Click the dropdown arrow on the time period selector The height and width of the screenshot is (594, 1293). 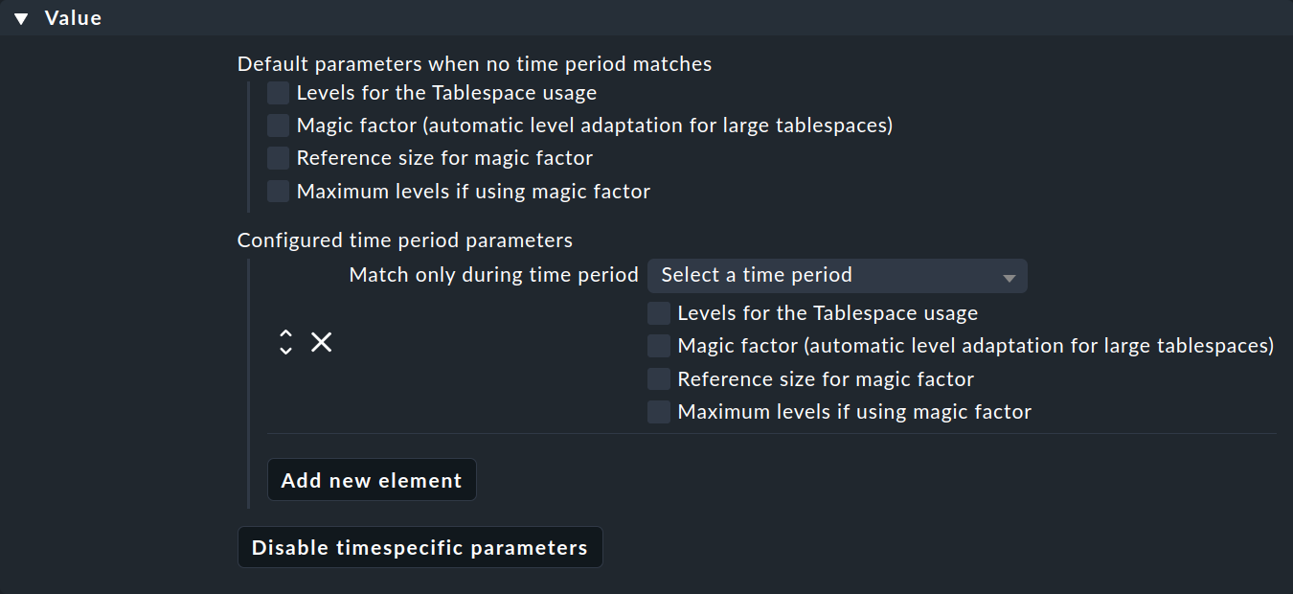(1009, 275)
